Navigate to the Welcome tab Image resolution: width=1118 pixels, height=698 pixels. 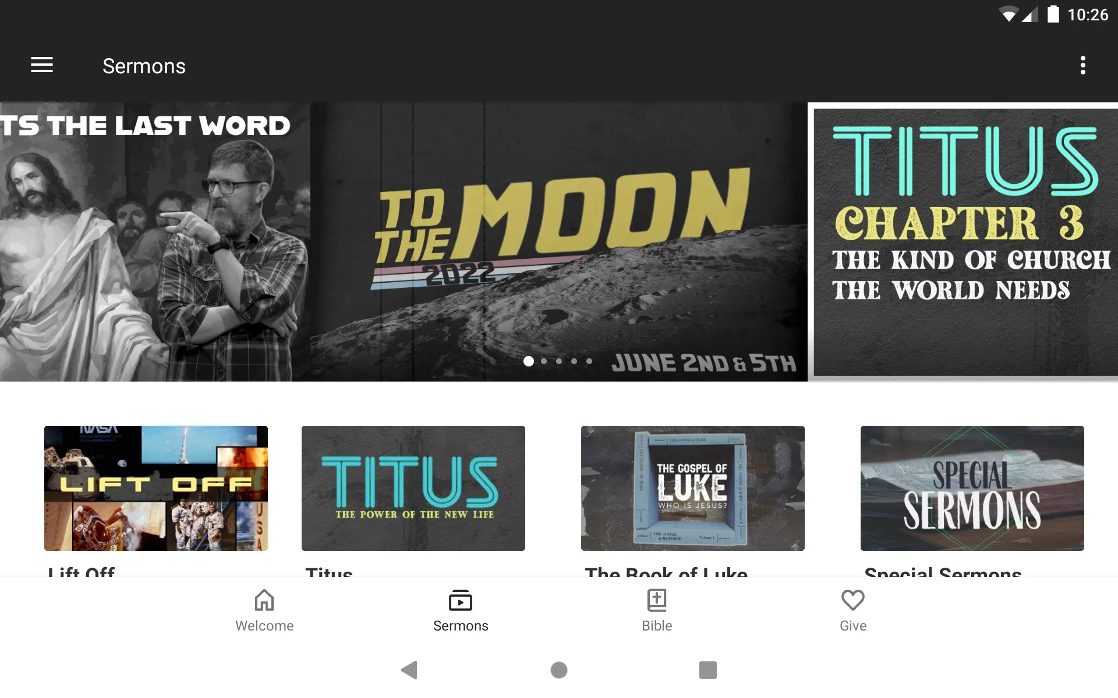(263, 610)
